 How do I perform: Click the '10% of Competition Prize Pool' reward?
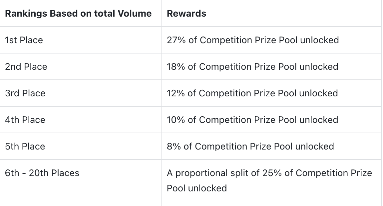click(232, 120)
